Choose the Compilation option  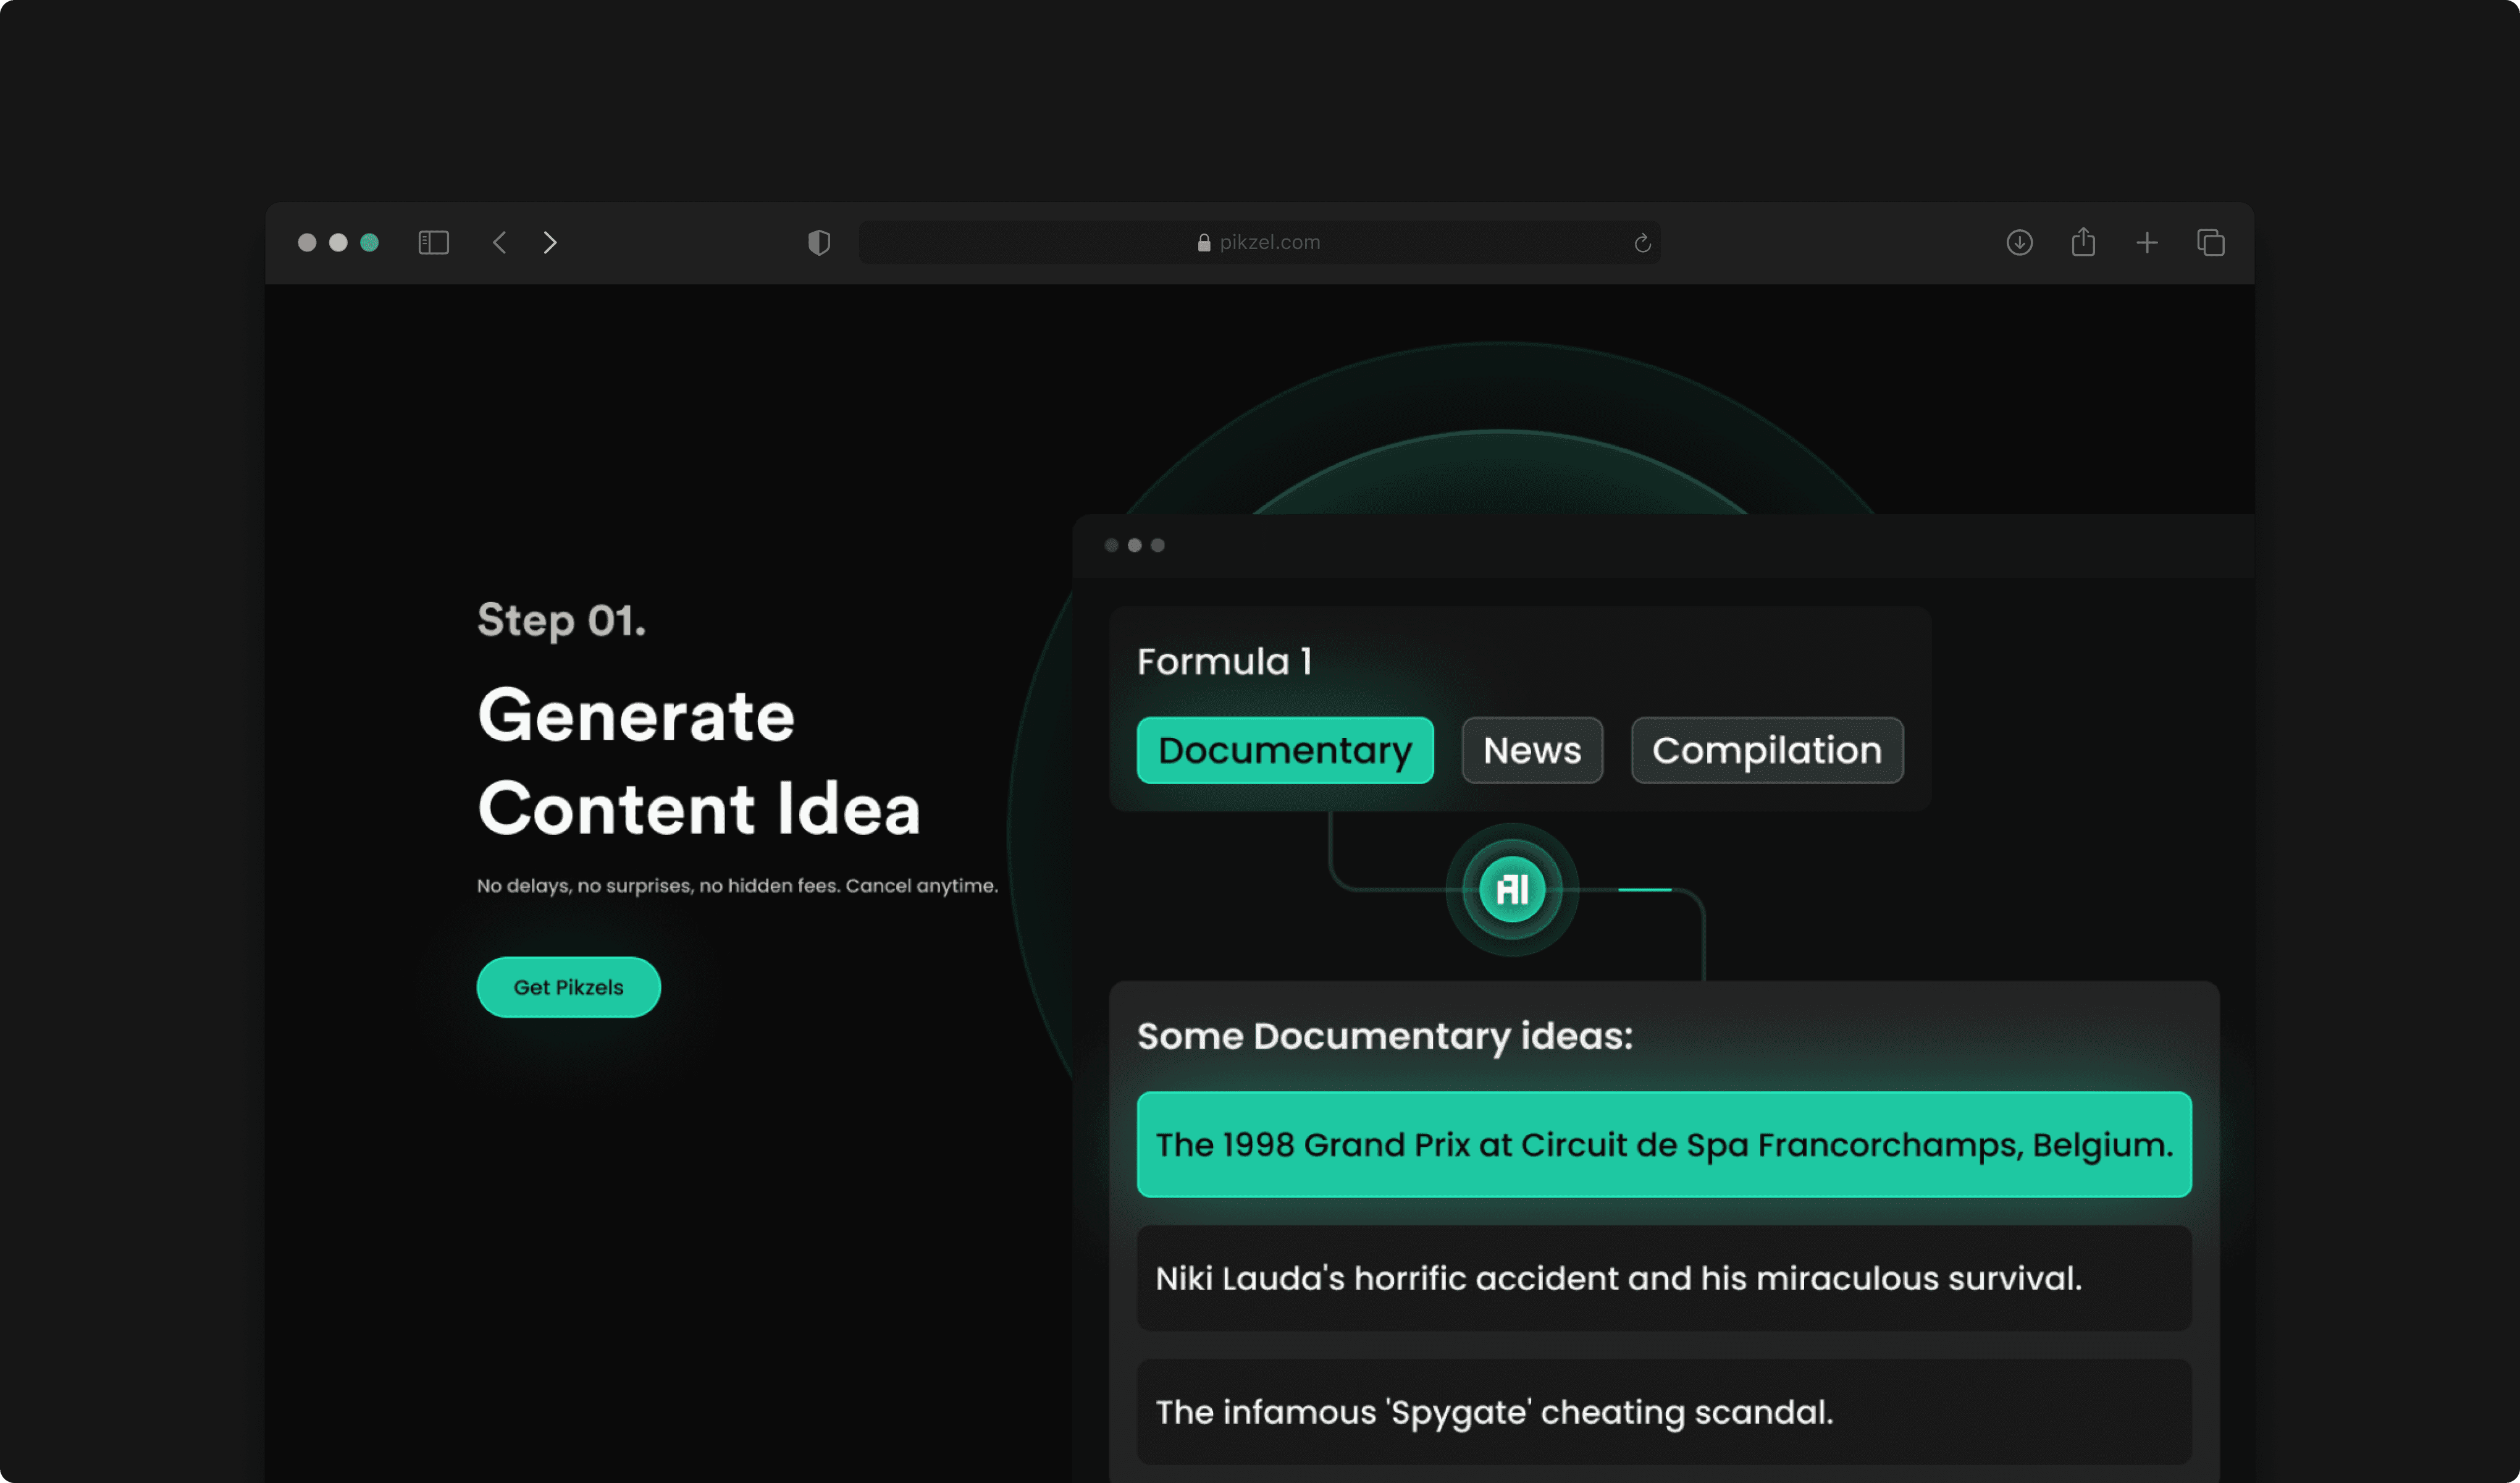pos(1767,751)
